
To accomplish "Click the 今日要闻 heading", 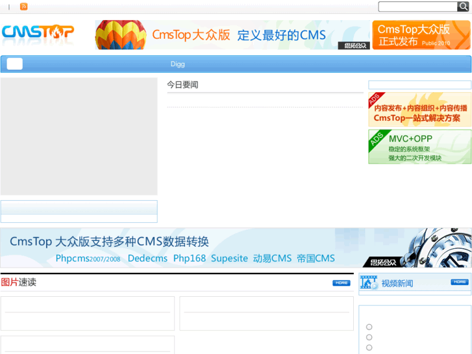I will 182,84.
